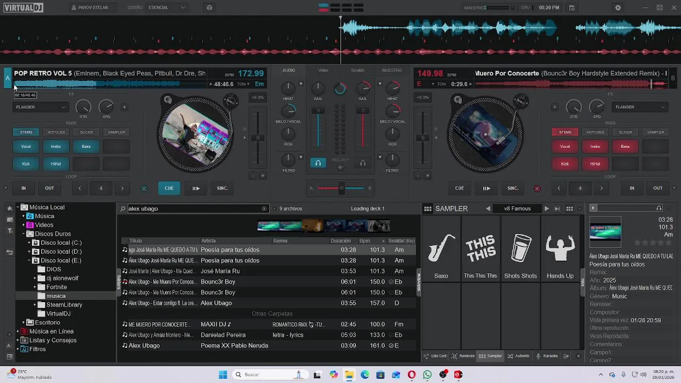Open sampler grid view icon beside SAMPLER

[428, 209]
